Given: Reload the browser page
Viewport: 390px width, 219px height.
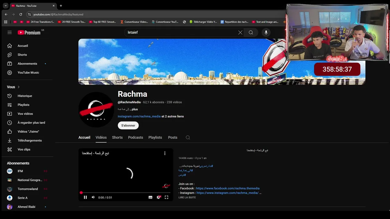Looking at the screenshot, I should click(21, 14).
